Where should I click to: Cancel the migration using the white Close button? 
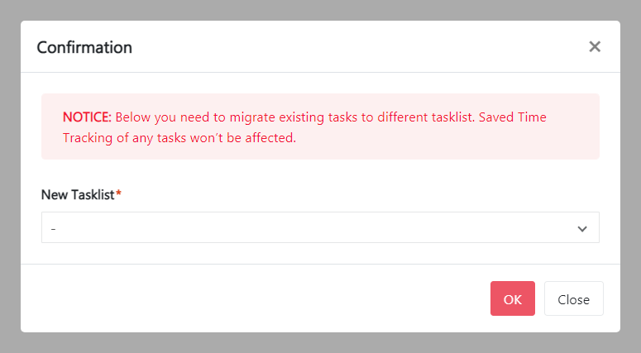coord(573,299)
